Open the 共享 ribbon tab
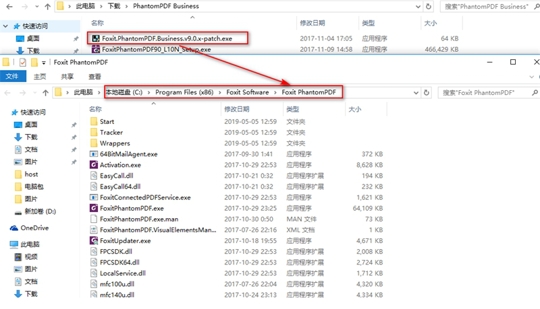The width and height of the screenshot is (540, 309). click(67, 77)
